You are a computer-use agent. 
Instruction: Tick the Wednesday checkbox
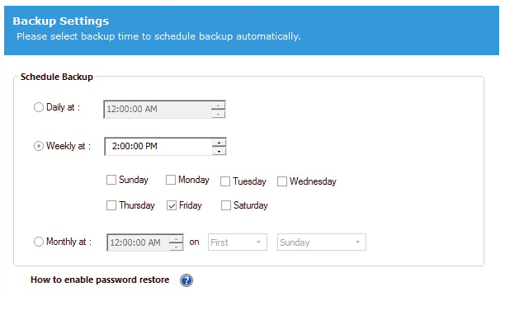point(282,181)
